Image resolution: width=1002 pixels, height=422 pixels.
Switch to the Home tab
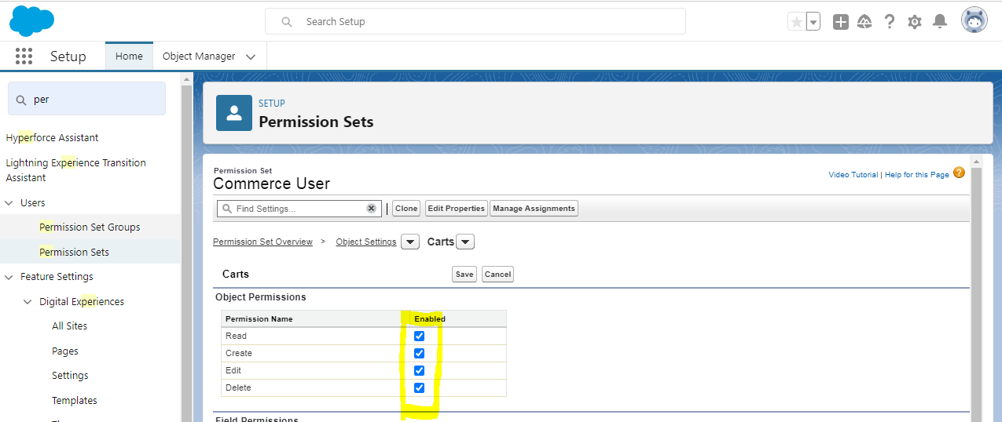(129, 56)
